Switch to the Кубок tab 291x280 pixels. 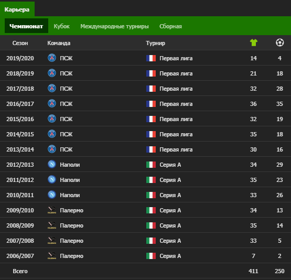click(62, 26)
